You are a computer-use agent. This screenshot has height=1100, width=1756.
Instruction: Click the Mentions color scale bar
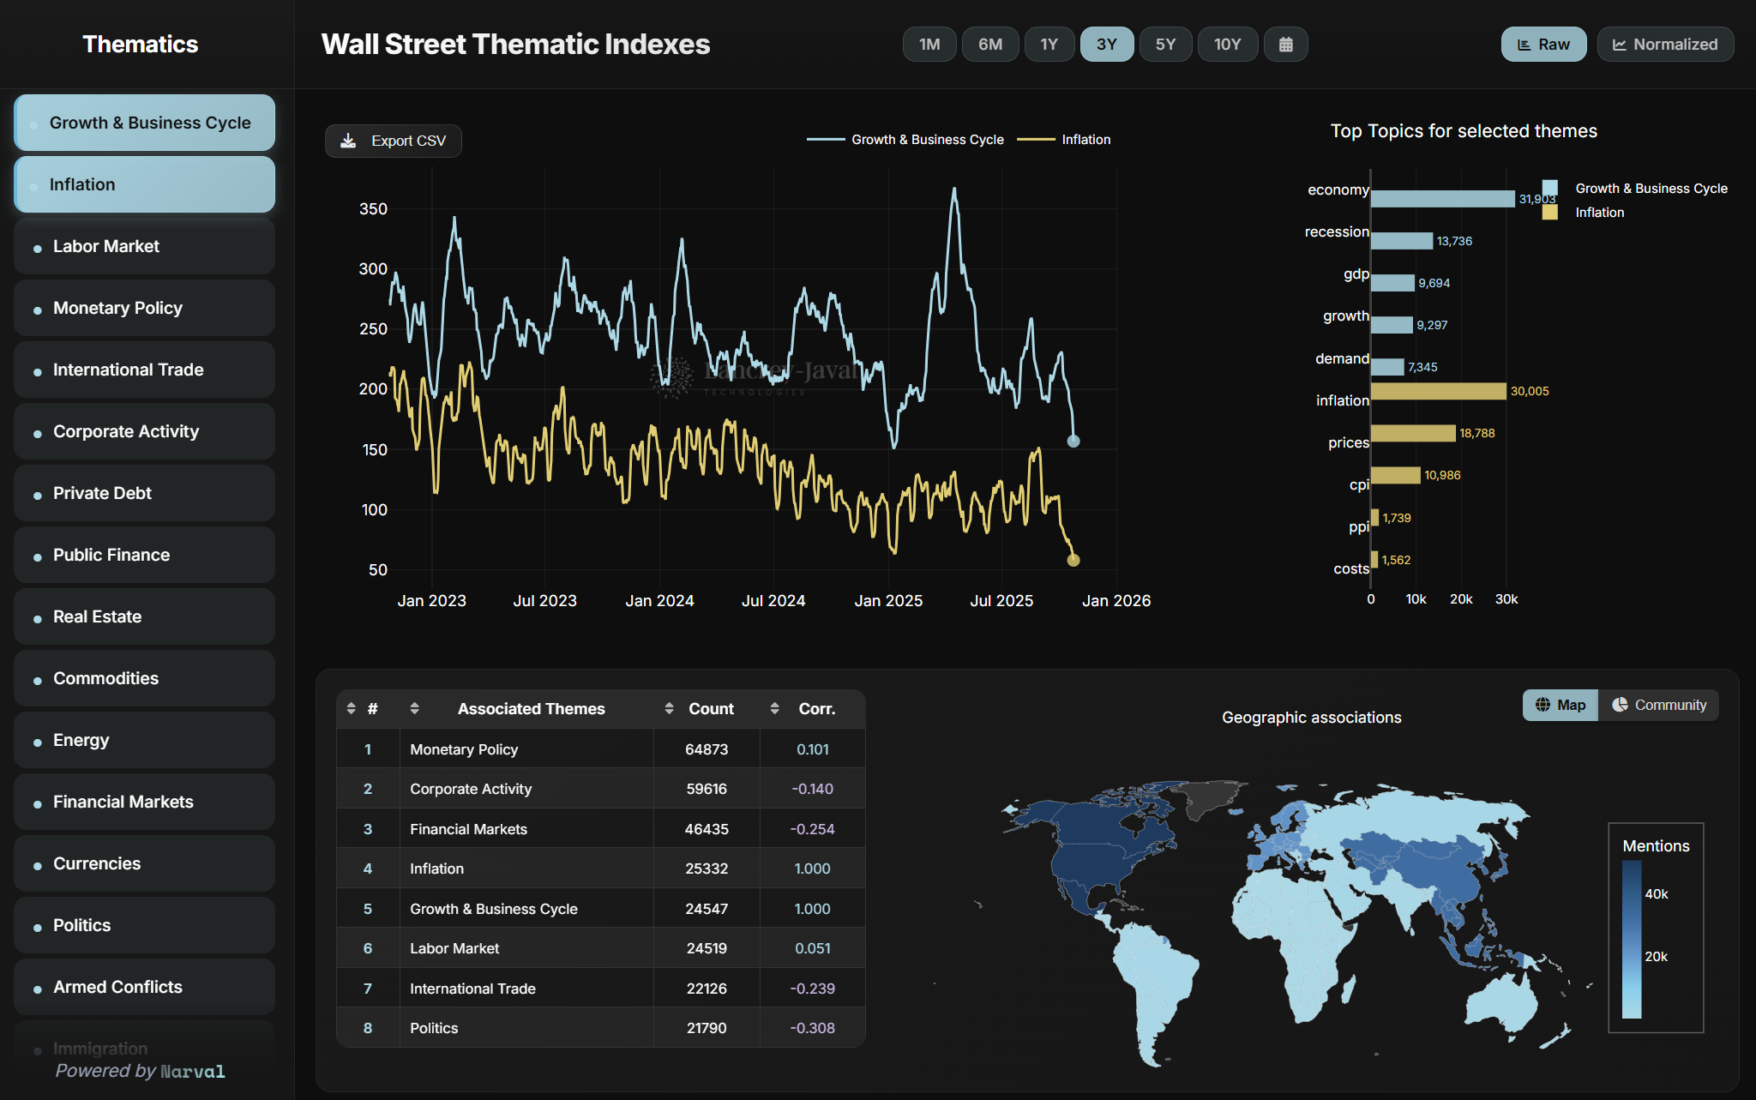[x=1631, y=939]
